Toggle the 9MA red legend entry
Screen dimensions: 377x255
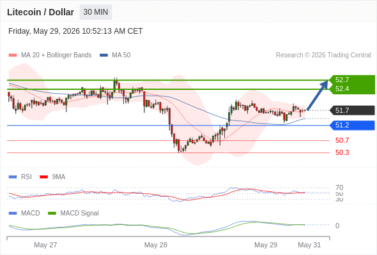click(52, 177)
